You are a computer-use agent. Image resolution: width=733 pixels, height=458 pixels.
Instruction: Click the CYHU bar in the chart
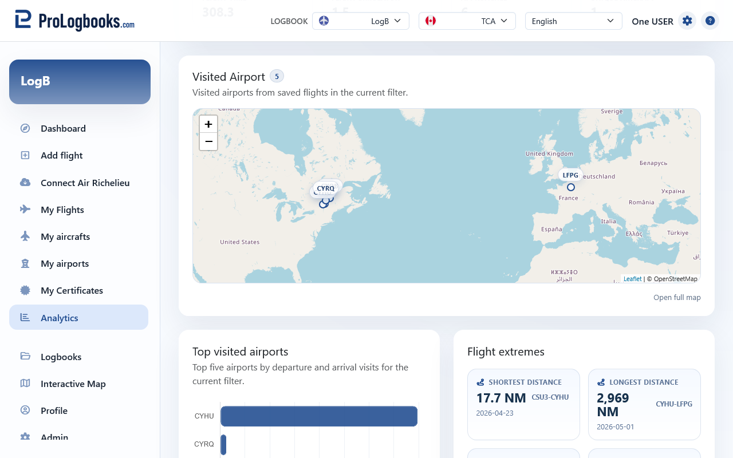click(x=319, y=416)
